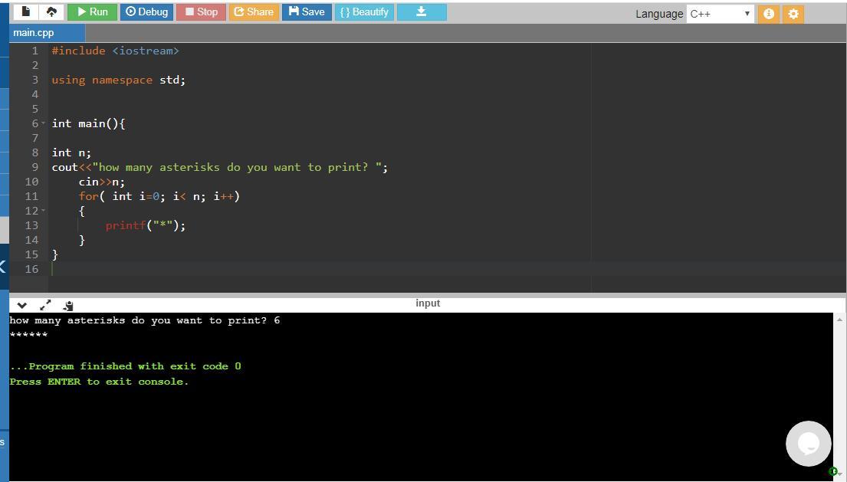The height and width of the screenshot is (482, 847).
Task: Open the Language C++ dropdown
Action: point(720,14)
